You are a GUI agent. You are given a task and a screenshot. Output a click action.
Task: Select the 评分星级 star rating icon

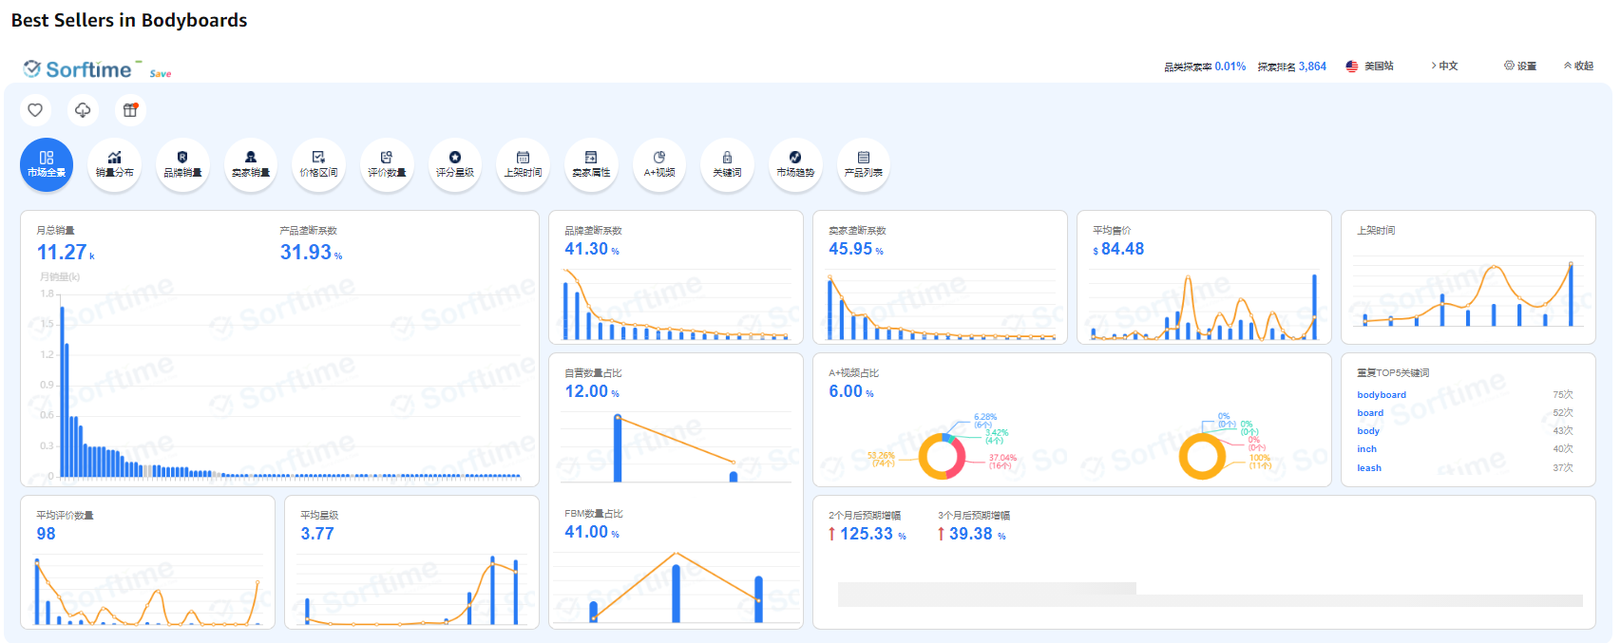[455, 164]
